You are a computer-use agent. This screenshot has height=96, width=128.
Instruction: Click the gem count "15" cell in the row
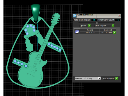pos(102,33)
